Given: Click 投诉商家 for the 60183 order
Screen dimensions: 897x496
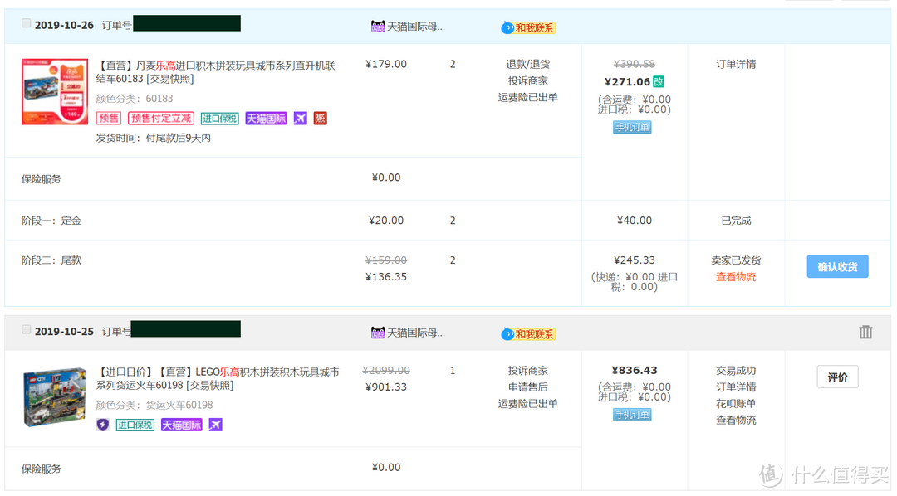Looking at the screenshot, I should (x=528, y=80).
